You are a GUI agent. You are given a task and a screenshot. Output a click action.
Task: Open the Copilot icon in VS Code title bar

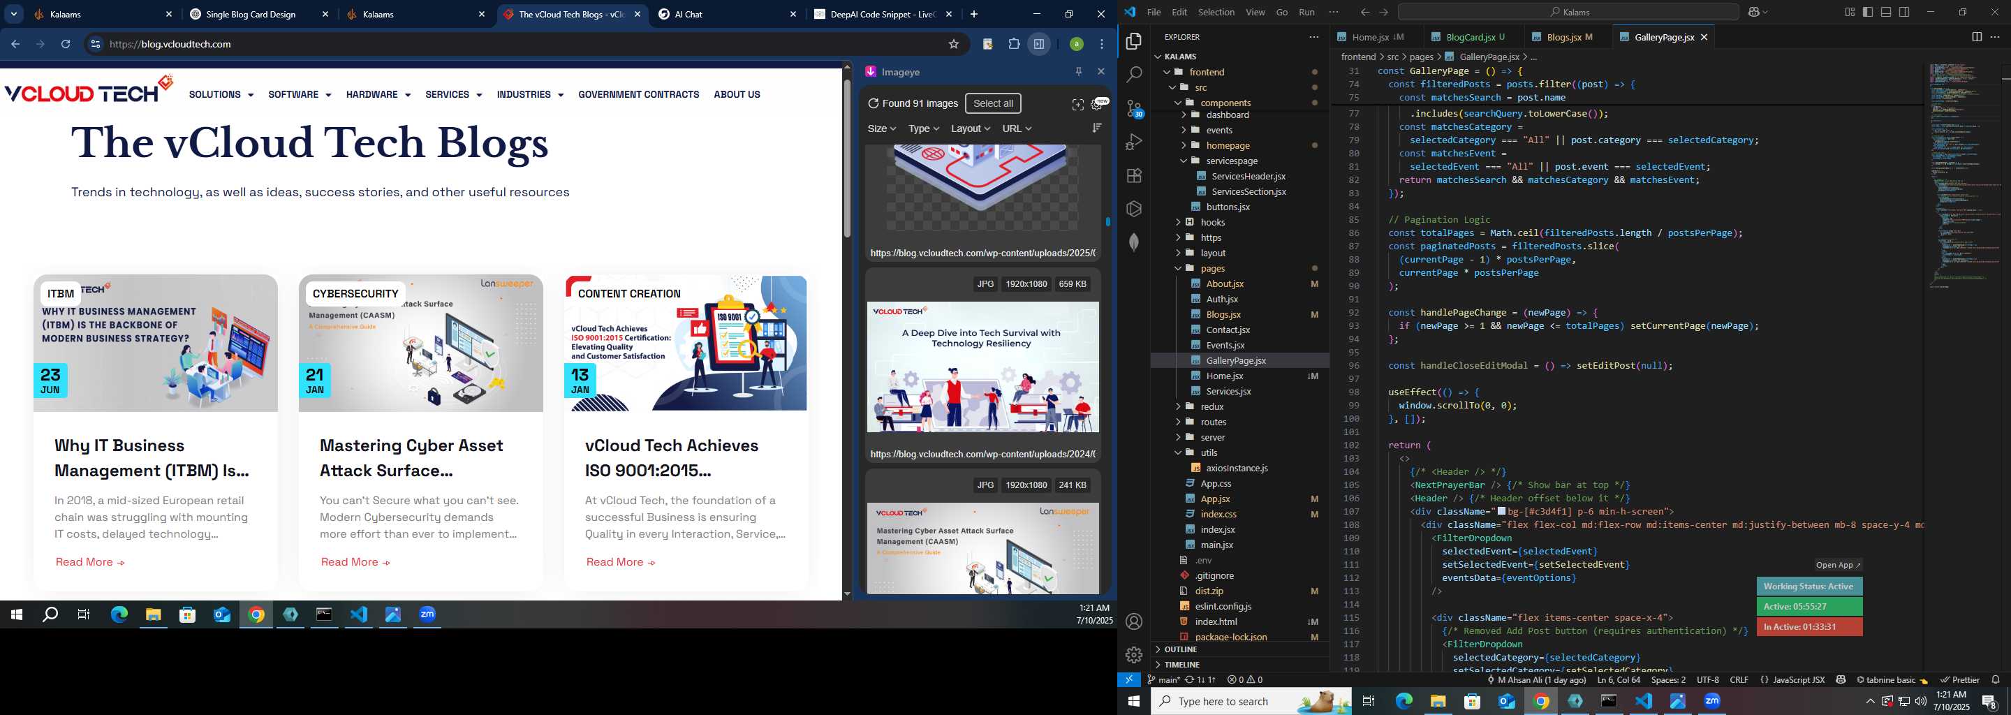click(x=1754, y=12)
